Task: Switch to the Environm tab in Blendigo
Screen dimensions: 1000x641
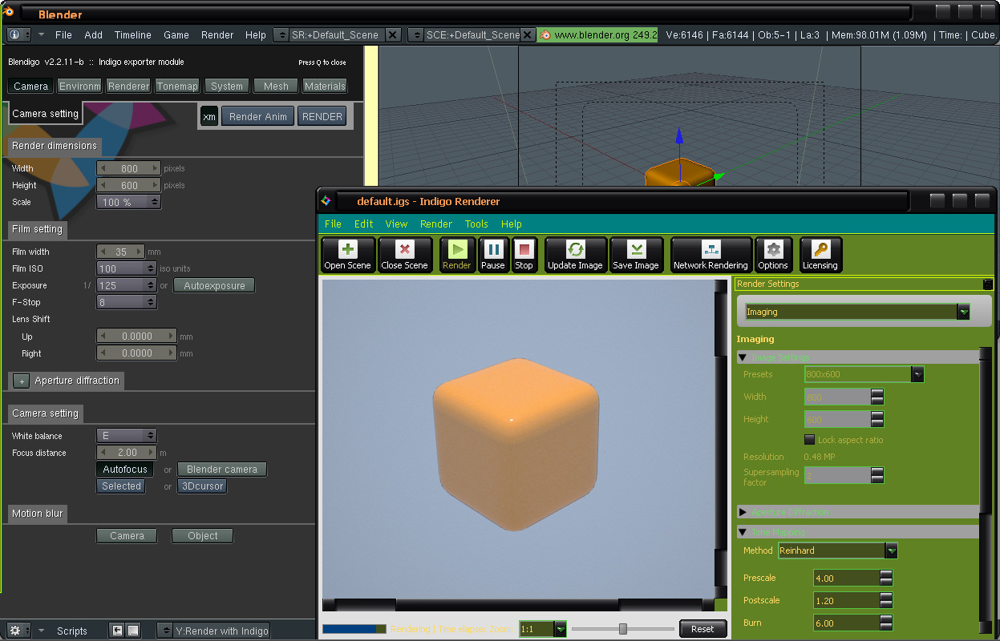Action: coord(80,86)
